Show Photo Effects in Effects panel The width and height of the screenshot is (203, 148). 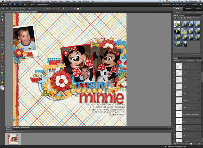coord(181,18)
